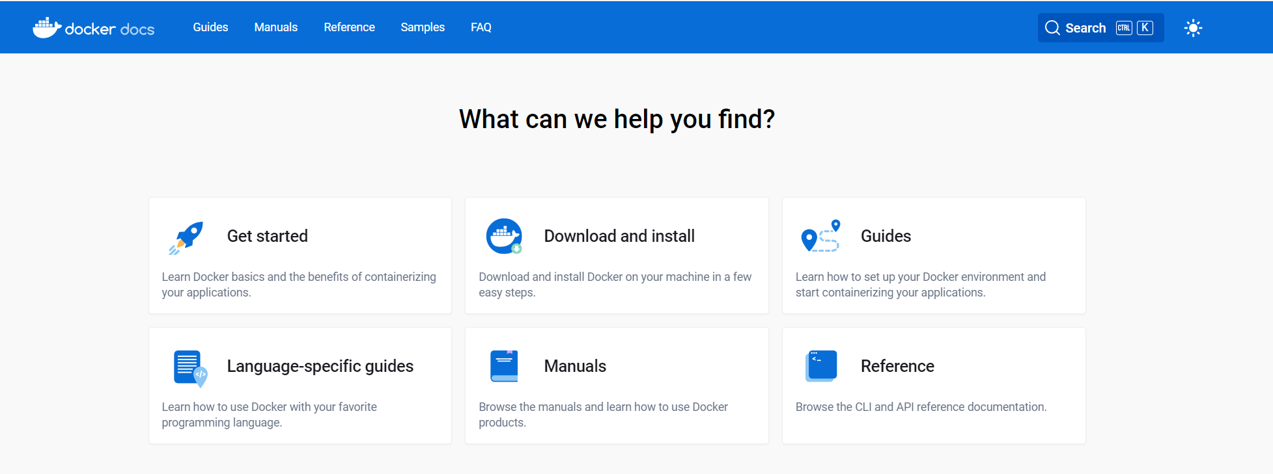This screenshot has width=1273, height=474.
Task: Click the Reference card title
Action: point(897,366)
